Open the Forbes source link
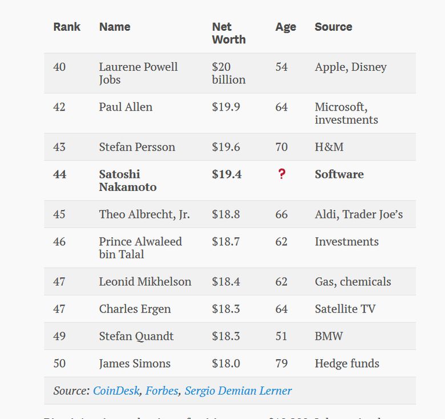 point(162,390)
